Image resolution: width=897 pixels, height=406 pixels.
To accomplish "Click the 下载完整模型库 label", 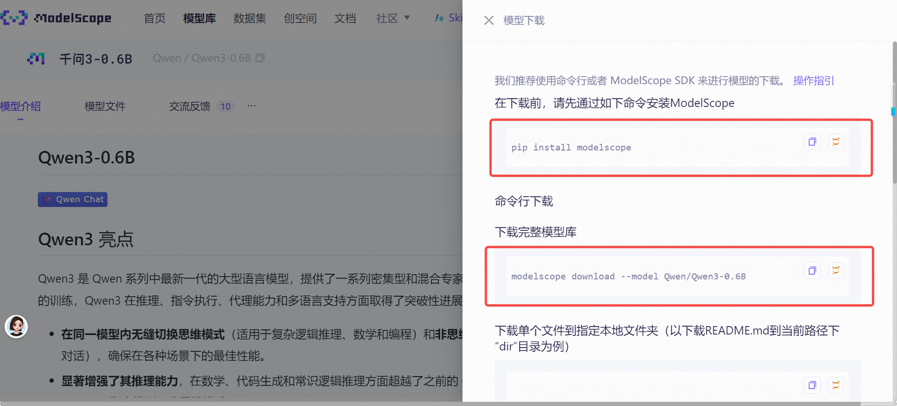I will coord(535,232).
